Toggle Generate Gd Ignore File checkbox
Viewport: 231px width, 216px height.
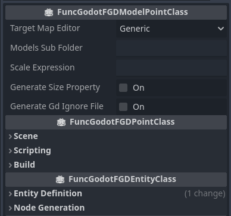click(x=123, y=107)
